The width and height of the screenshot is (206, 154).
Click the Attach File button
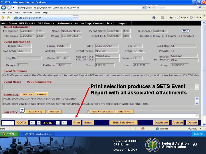tap(124, 112)
